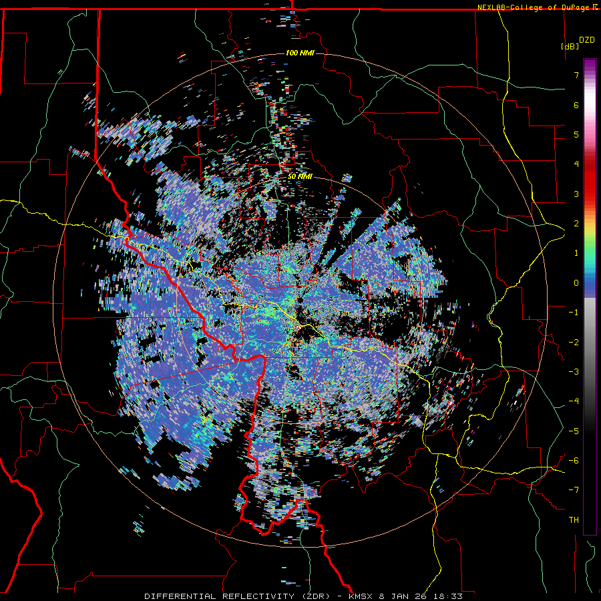The height and width of the screenshot is (601, 601).
Task: Click the 0 value on color scale
Action: pos(576,283)
